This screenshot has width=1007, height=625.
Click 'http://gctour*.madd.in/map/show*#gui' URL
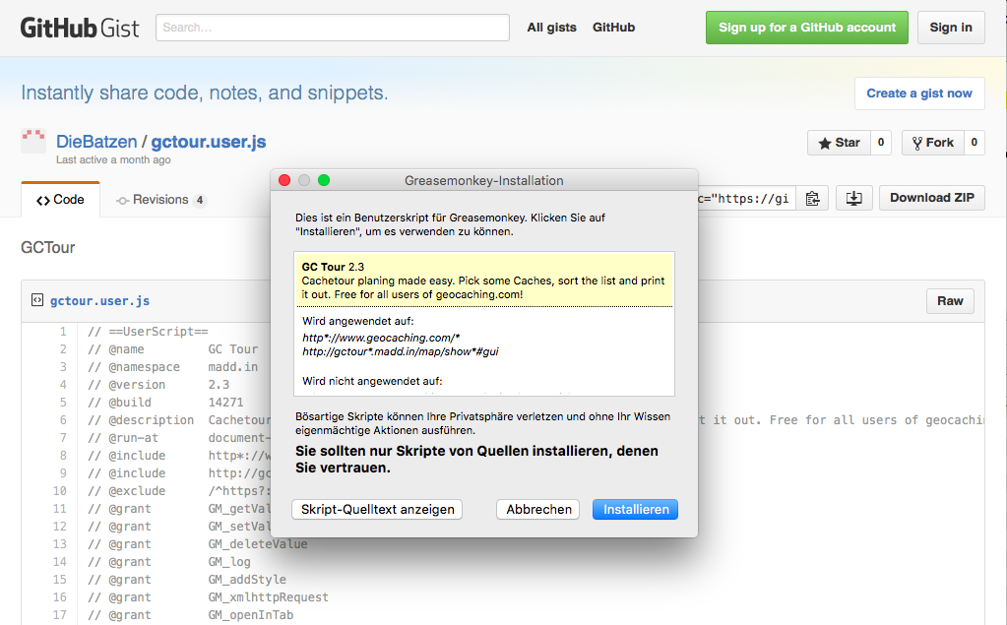tap(400, 351)
